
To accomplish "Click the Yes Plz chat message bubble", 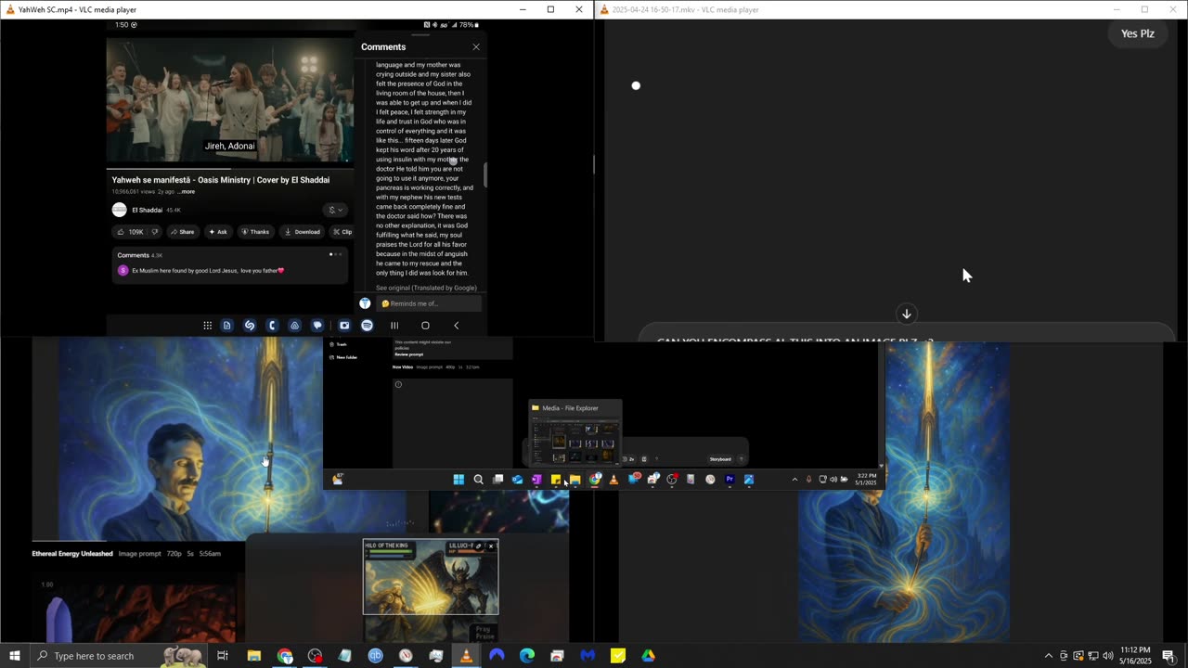I will (1137, 33).
